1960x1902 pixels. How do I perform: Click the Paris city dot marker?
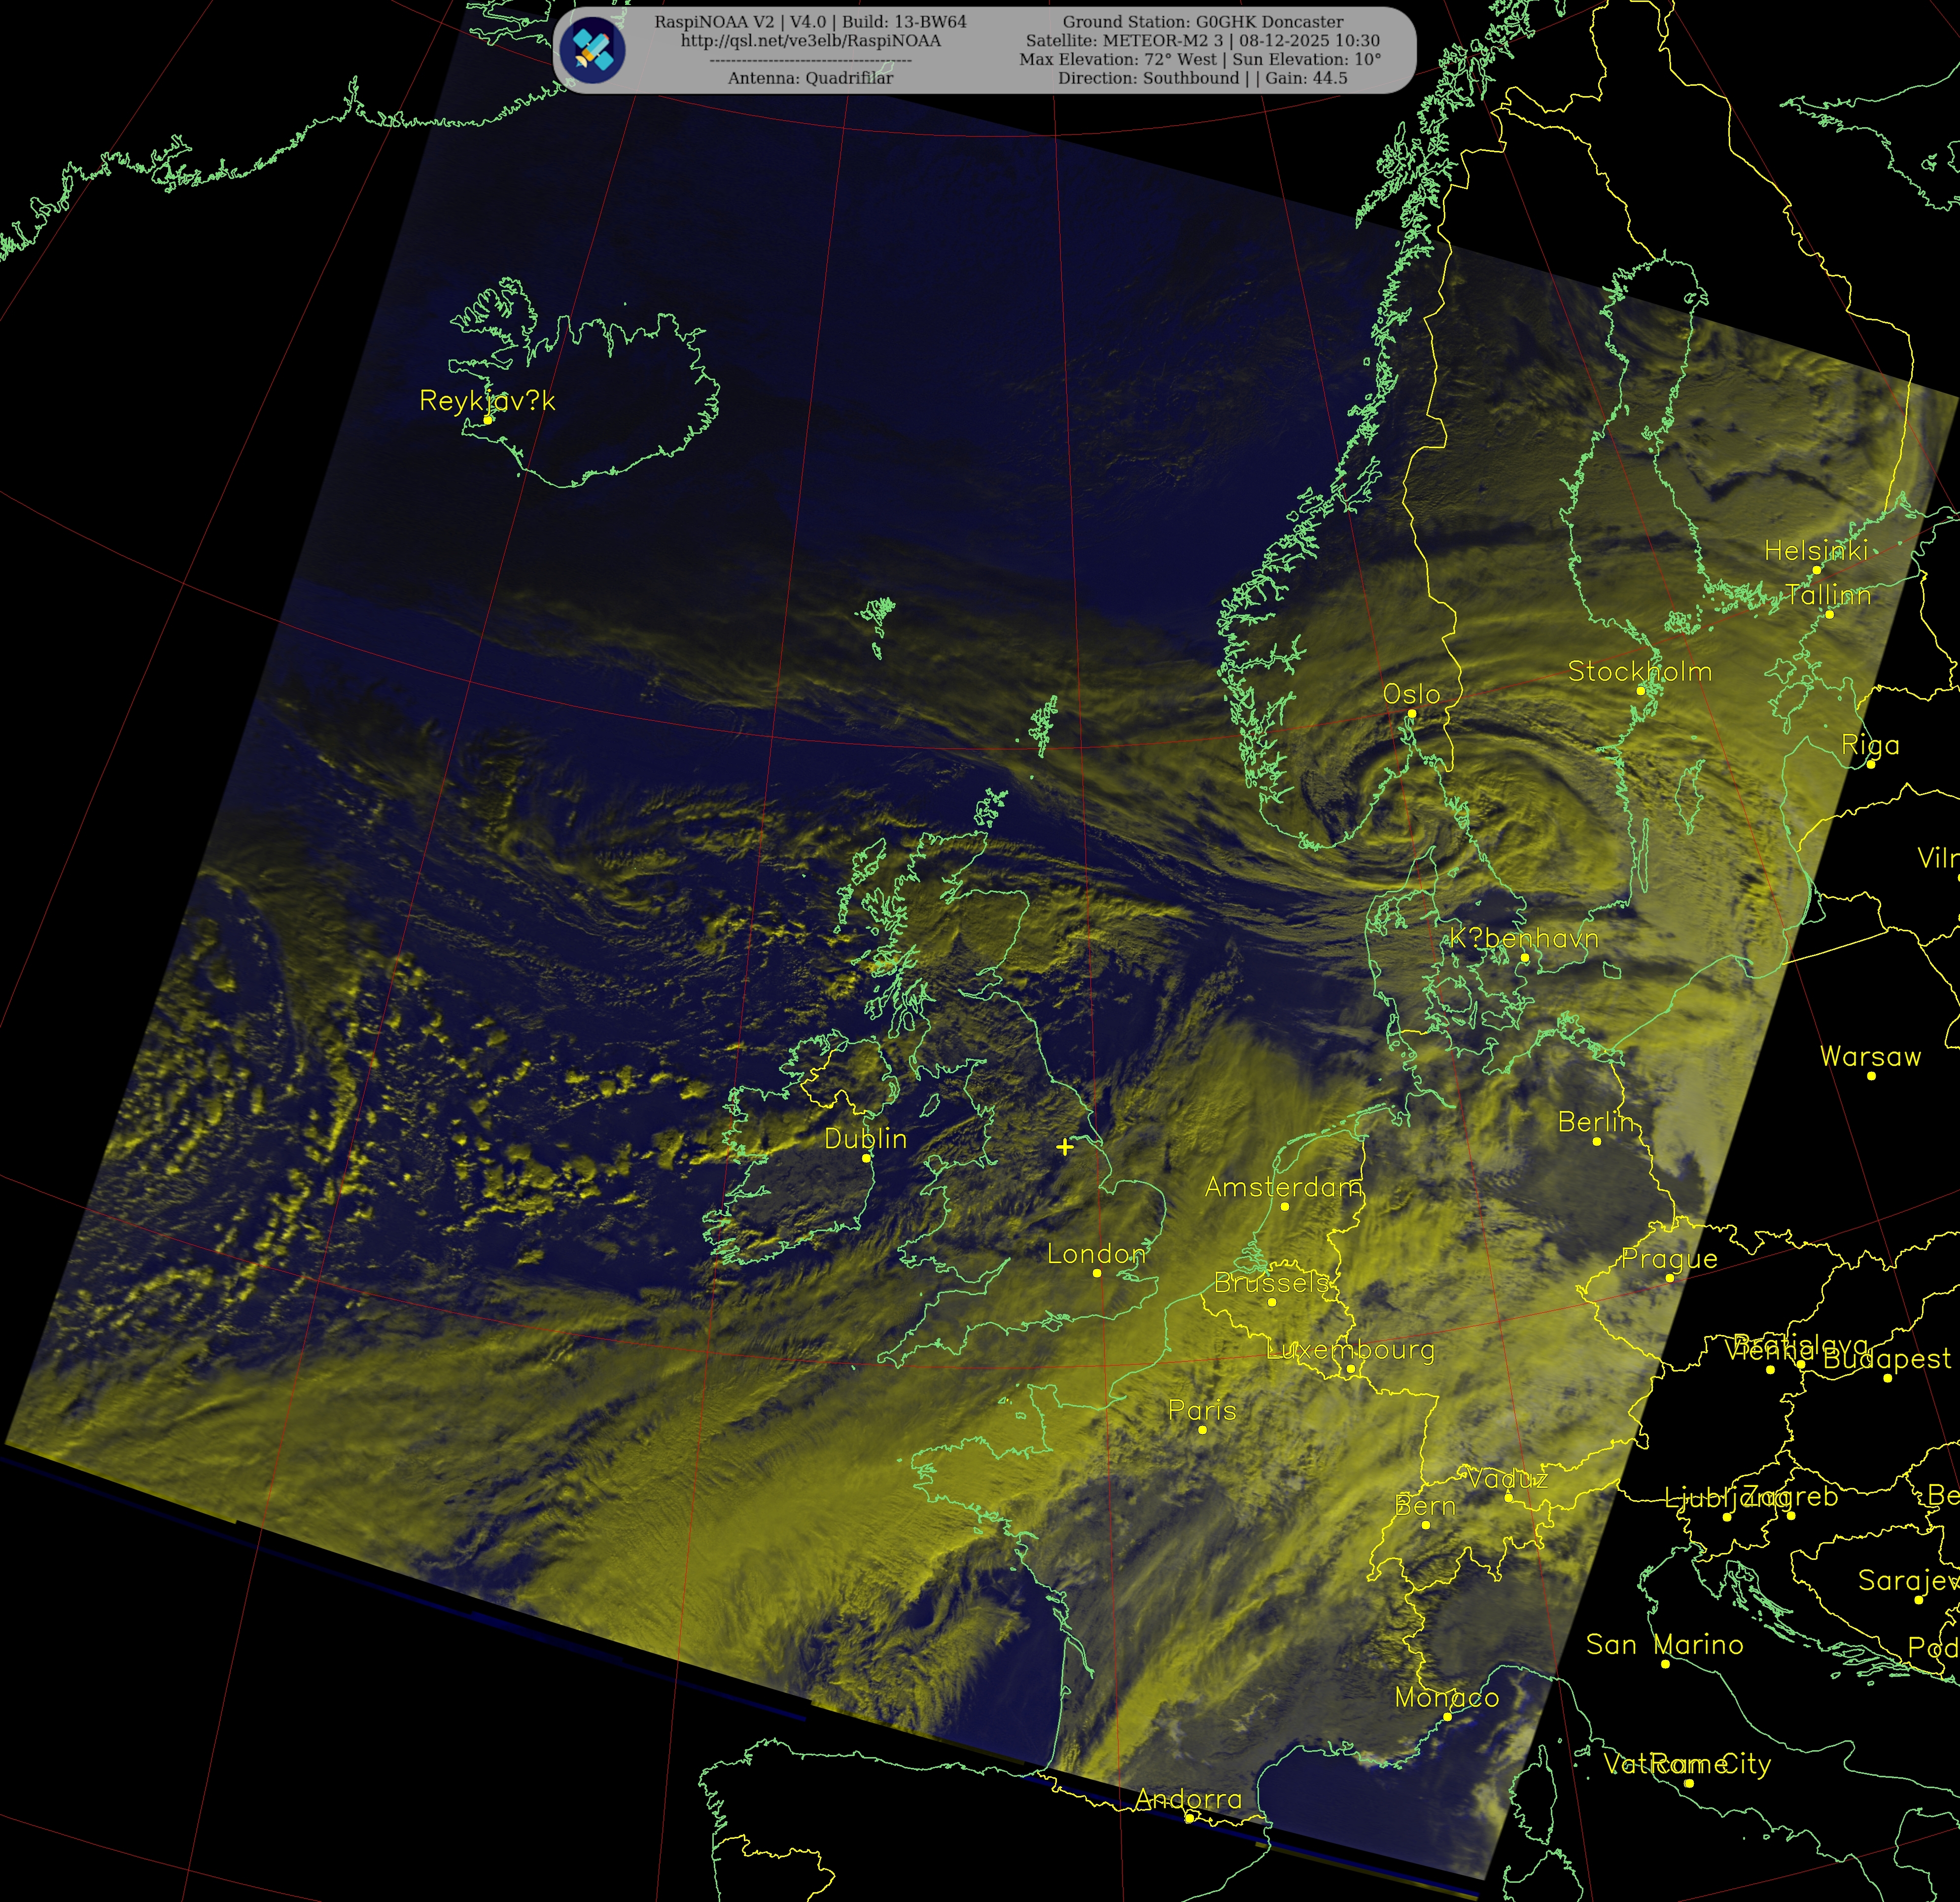pos(1202,1430)
